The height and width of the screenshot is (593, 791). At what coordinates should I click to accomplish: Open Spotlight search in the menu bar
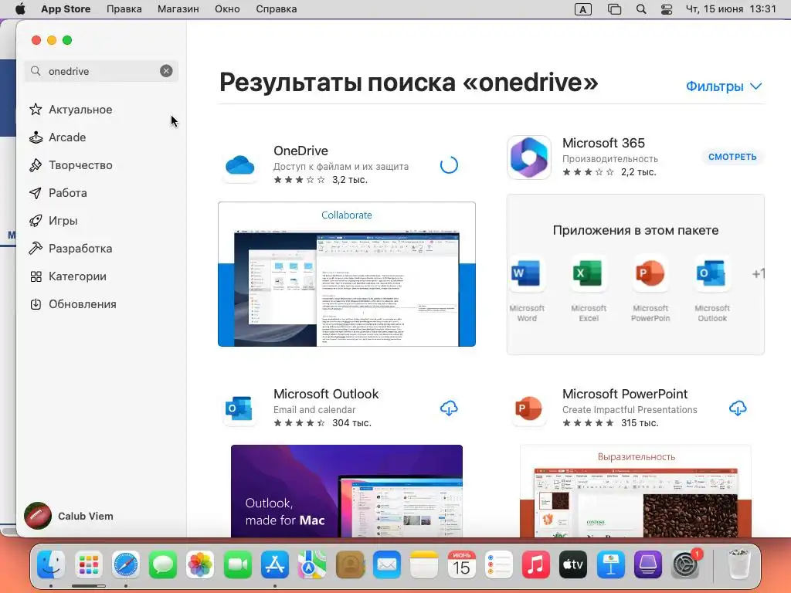640,9
